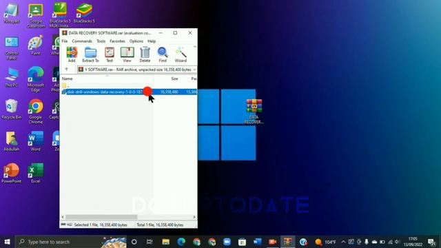
Task: Open Word from the taskbar
Action: (x=257, y=242)
